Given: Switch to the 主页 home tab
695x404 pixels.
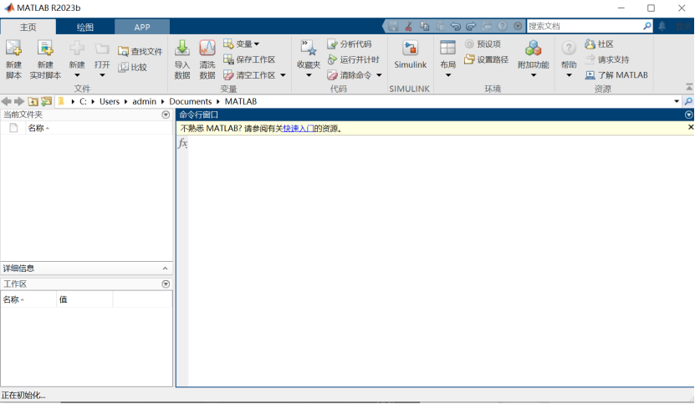Looking at the screenshot, I should click(28, 27).
